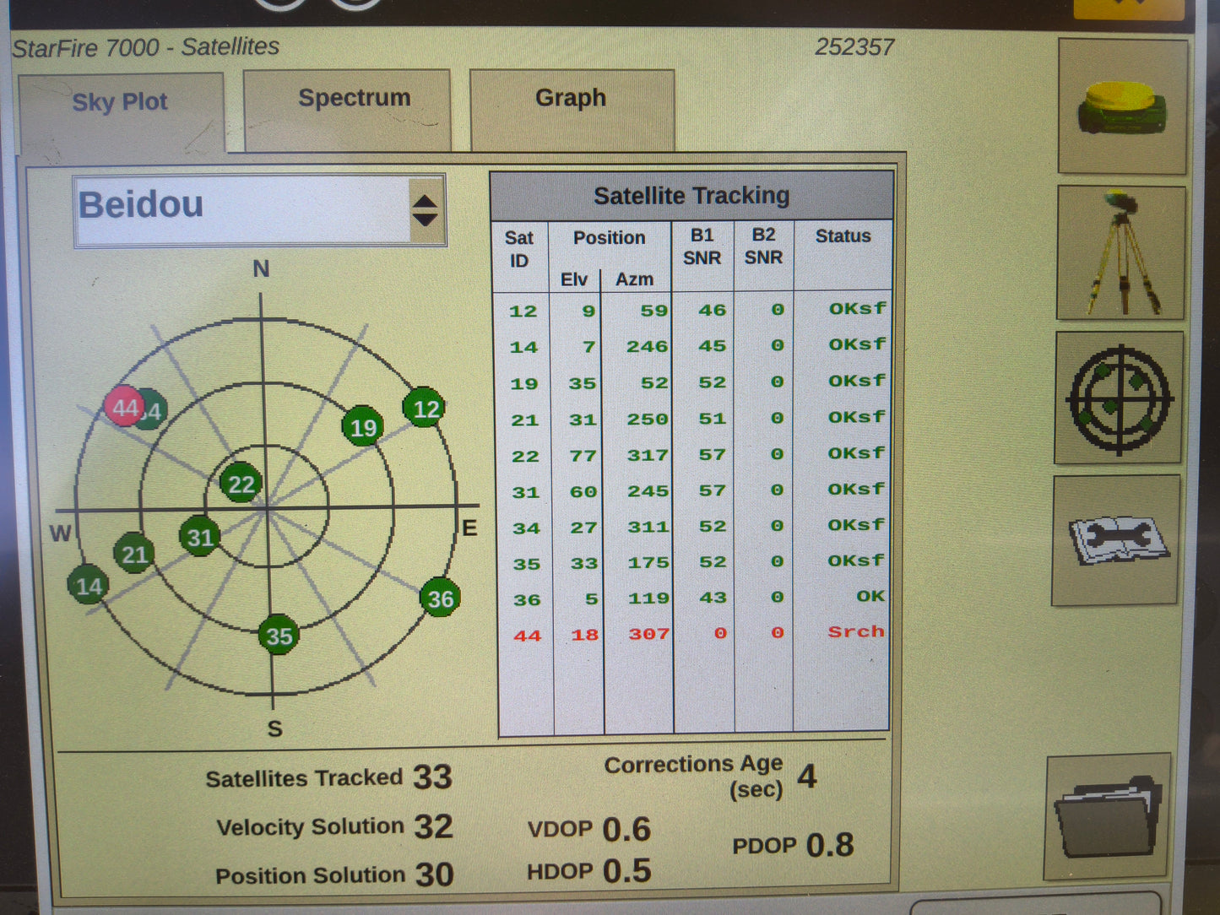Select Sat ID 35 in tracking table
The height and width of the screenshot is (915, 1220).
pos(527,564)
